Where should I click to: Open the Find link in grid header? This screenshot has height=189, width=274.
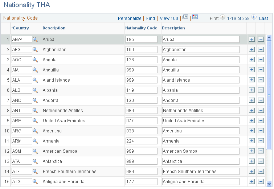coord(151,19)
